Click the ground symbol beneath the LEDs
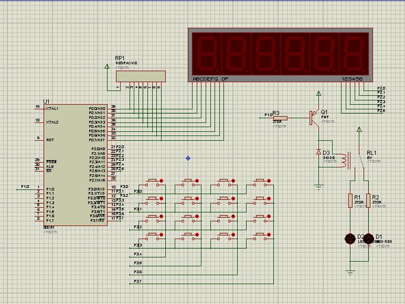Image resolution: width=405 pixels, height=304 pixels. [350, 273]
